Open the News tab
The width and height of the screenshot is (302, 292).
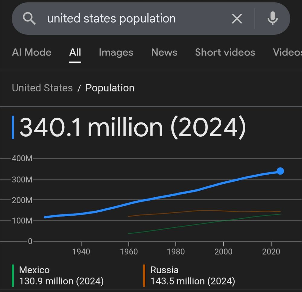(x=164, y=52)
